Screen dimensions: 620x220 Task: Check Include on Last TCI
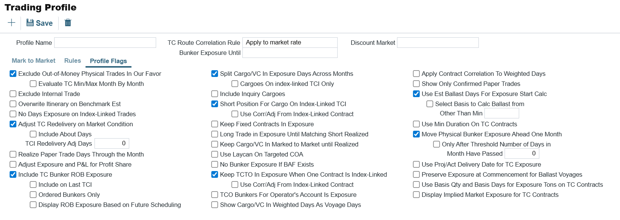(x=33, y=185)
